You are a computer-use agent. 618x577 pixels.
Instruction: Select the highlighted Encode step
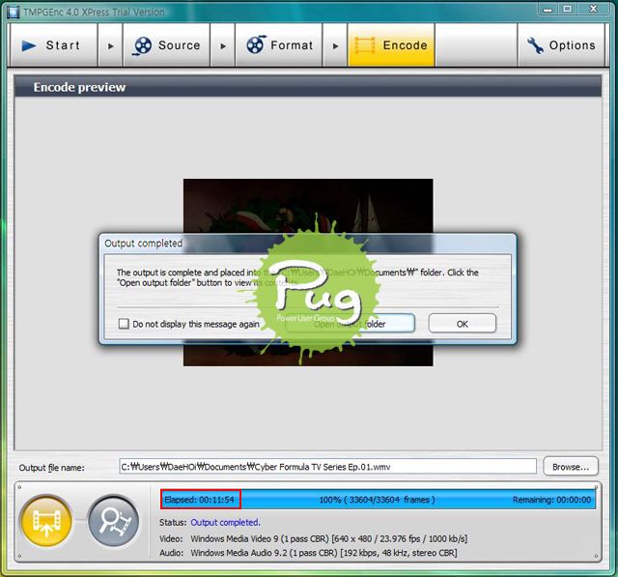391,45
